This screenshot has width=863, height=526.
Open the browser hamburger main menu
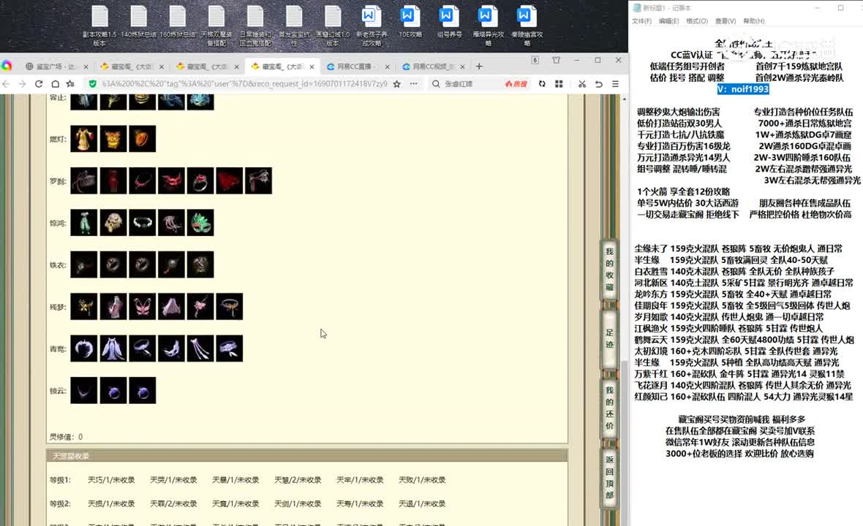[615, 83]
